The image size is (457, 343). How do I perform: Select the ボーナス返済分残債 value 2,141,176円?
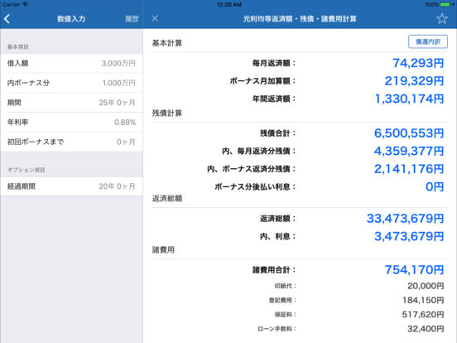click(409, 169)
